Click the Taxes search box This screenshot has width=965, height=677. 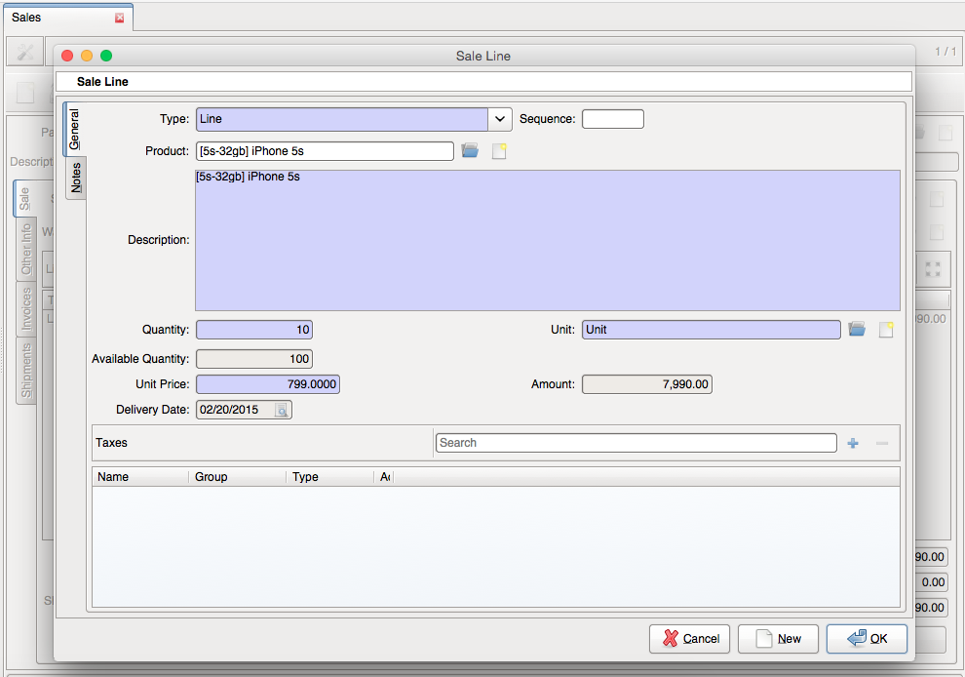637,443
